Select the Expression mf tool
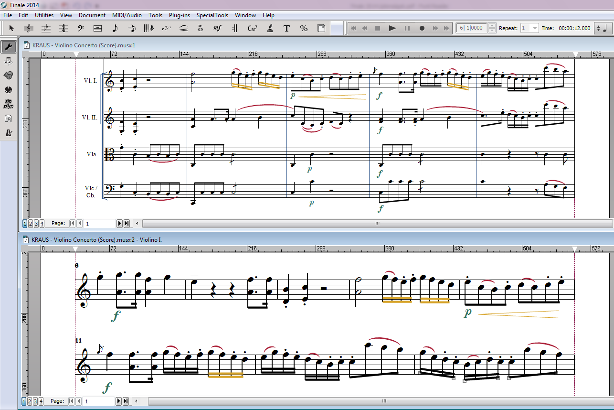 218,28
